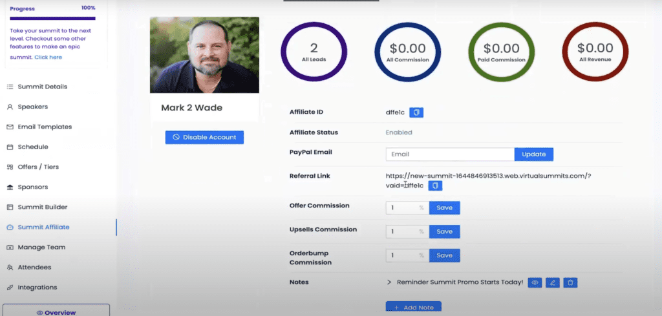
Task: Expand the Reminder Summit Promo note chevron
Action: tap(389, 282)
